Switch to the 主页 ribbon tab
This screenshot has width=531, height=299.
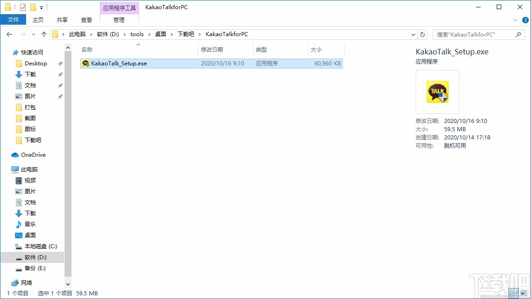(x=38, y=20)
